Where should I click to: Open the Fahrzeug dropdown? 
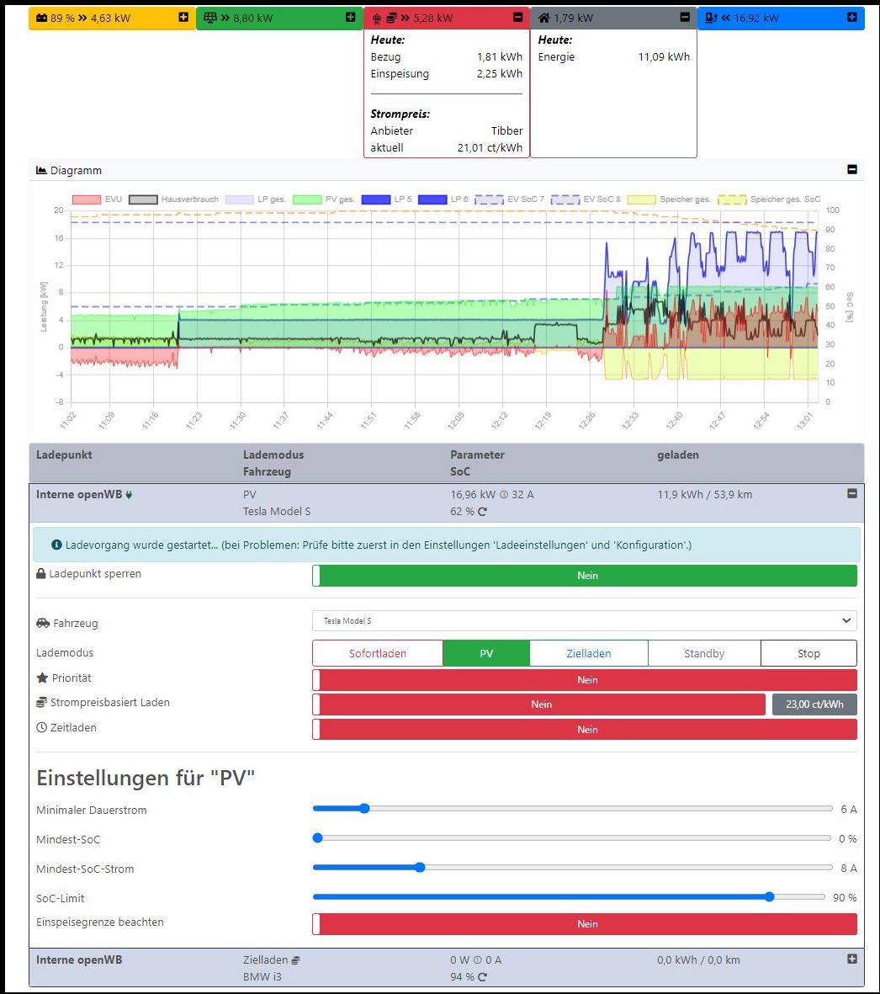coord(584,621)
